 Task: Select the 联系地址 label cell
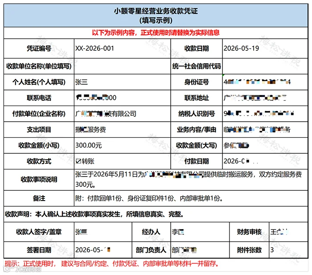(x=197, y=98)
